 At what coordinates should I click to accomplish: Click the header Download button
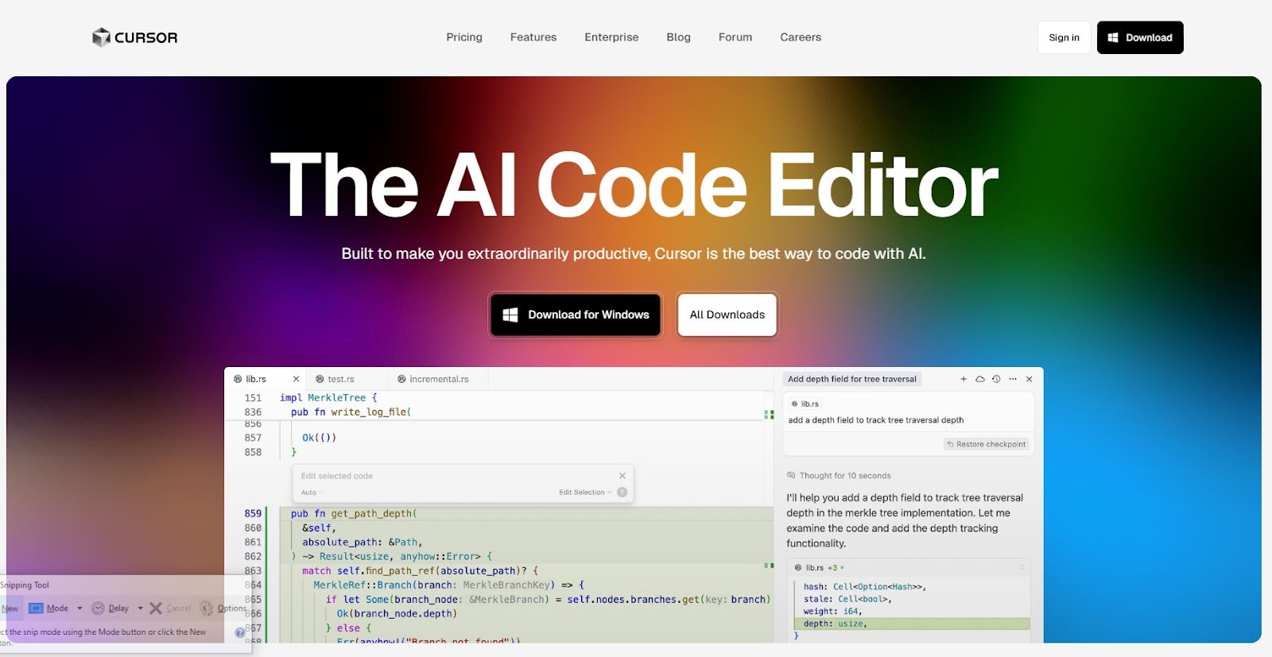pos(1140,37)
